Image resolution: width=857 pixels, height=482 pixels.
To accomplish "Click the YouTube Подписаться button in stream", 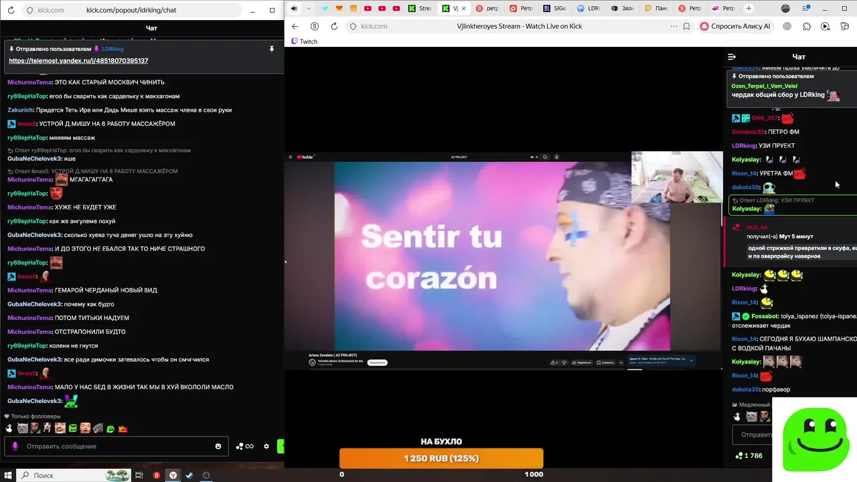I will [377, 362].
